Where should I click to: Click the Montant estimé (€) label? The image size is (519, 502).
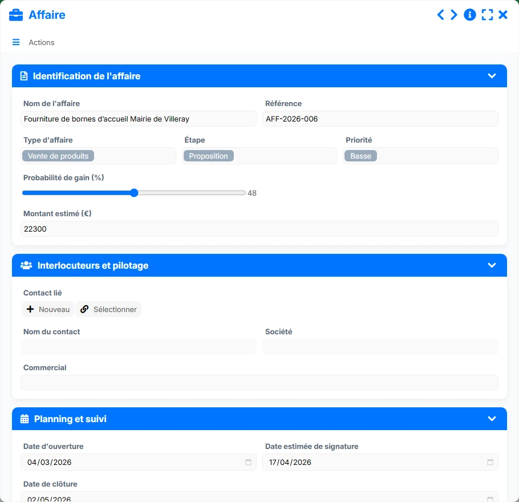coord(57,213)
